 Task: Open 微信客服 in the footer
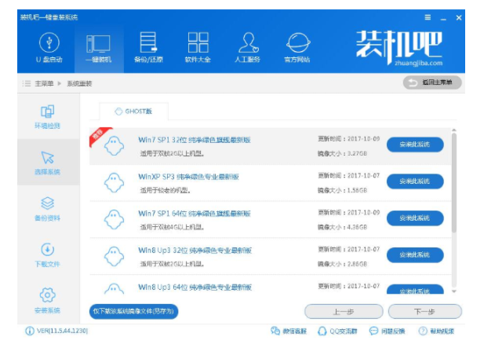pyautogui.click(x=289, y=332)
